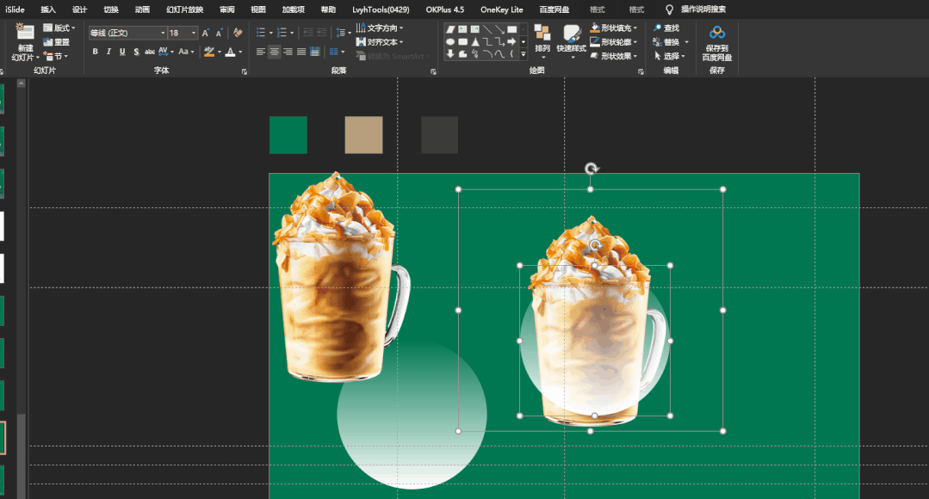Click the Increase Font Size icon

pos(206,33)
